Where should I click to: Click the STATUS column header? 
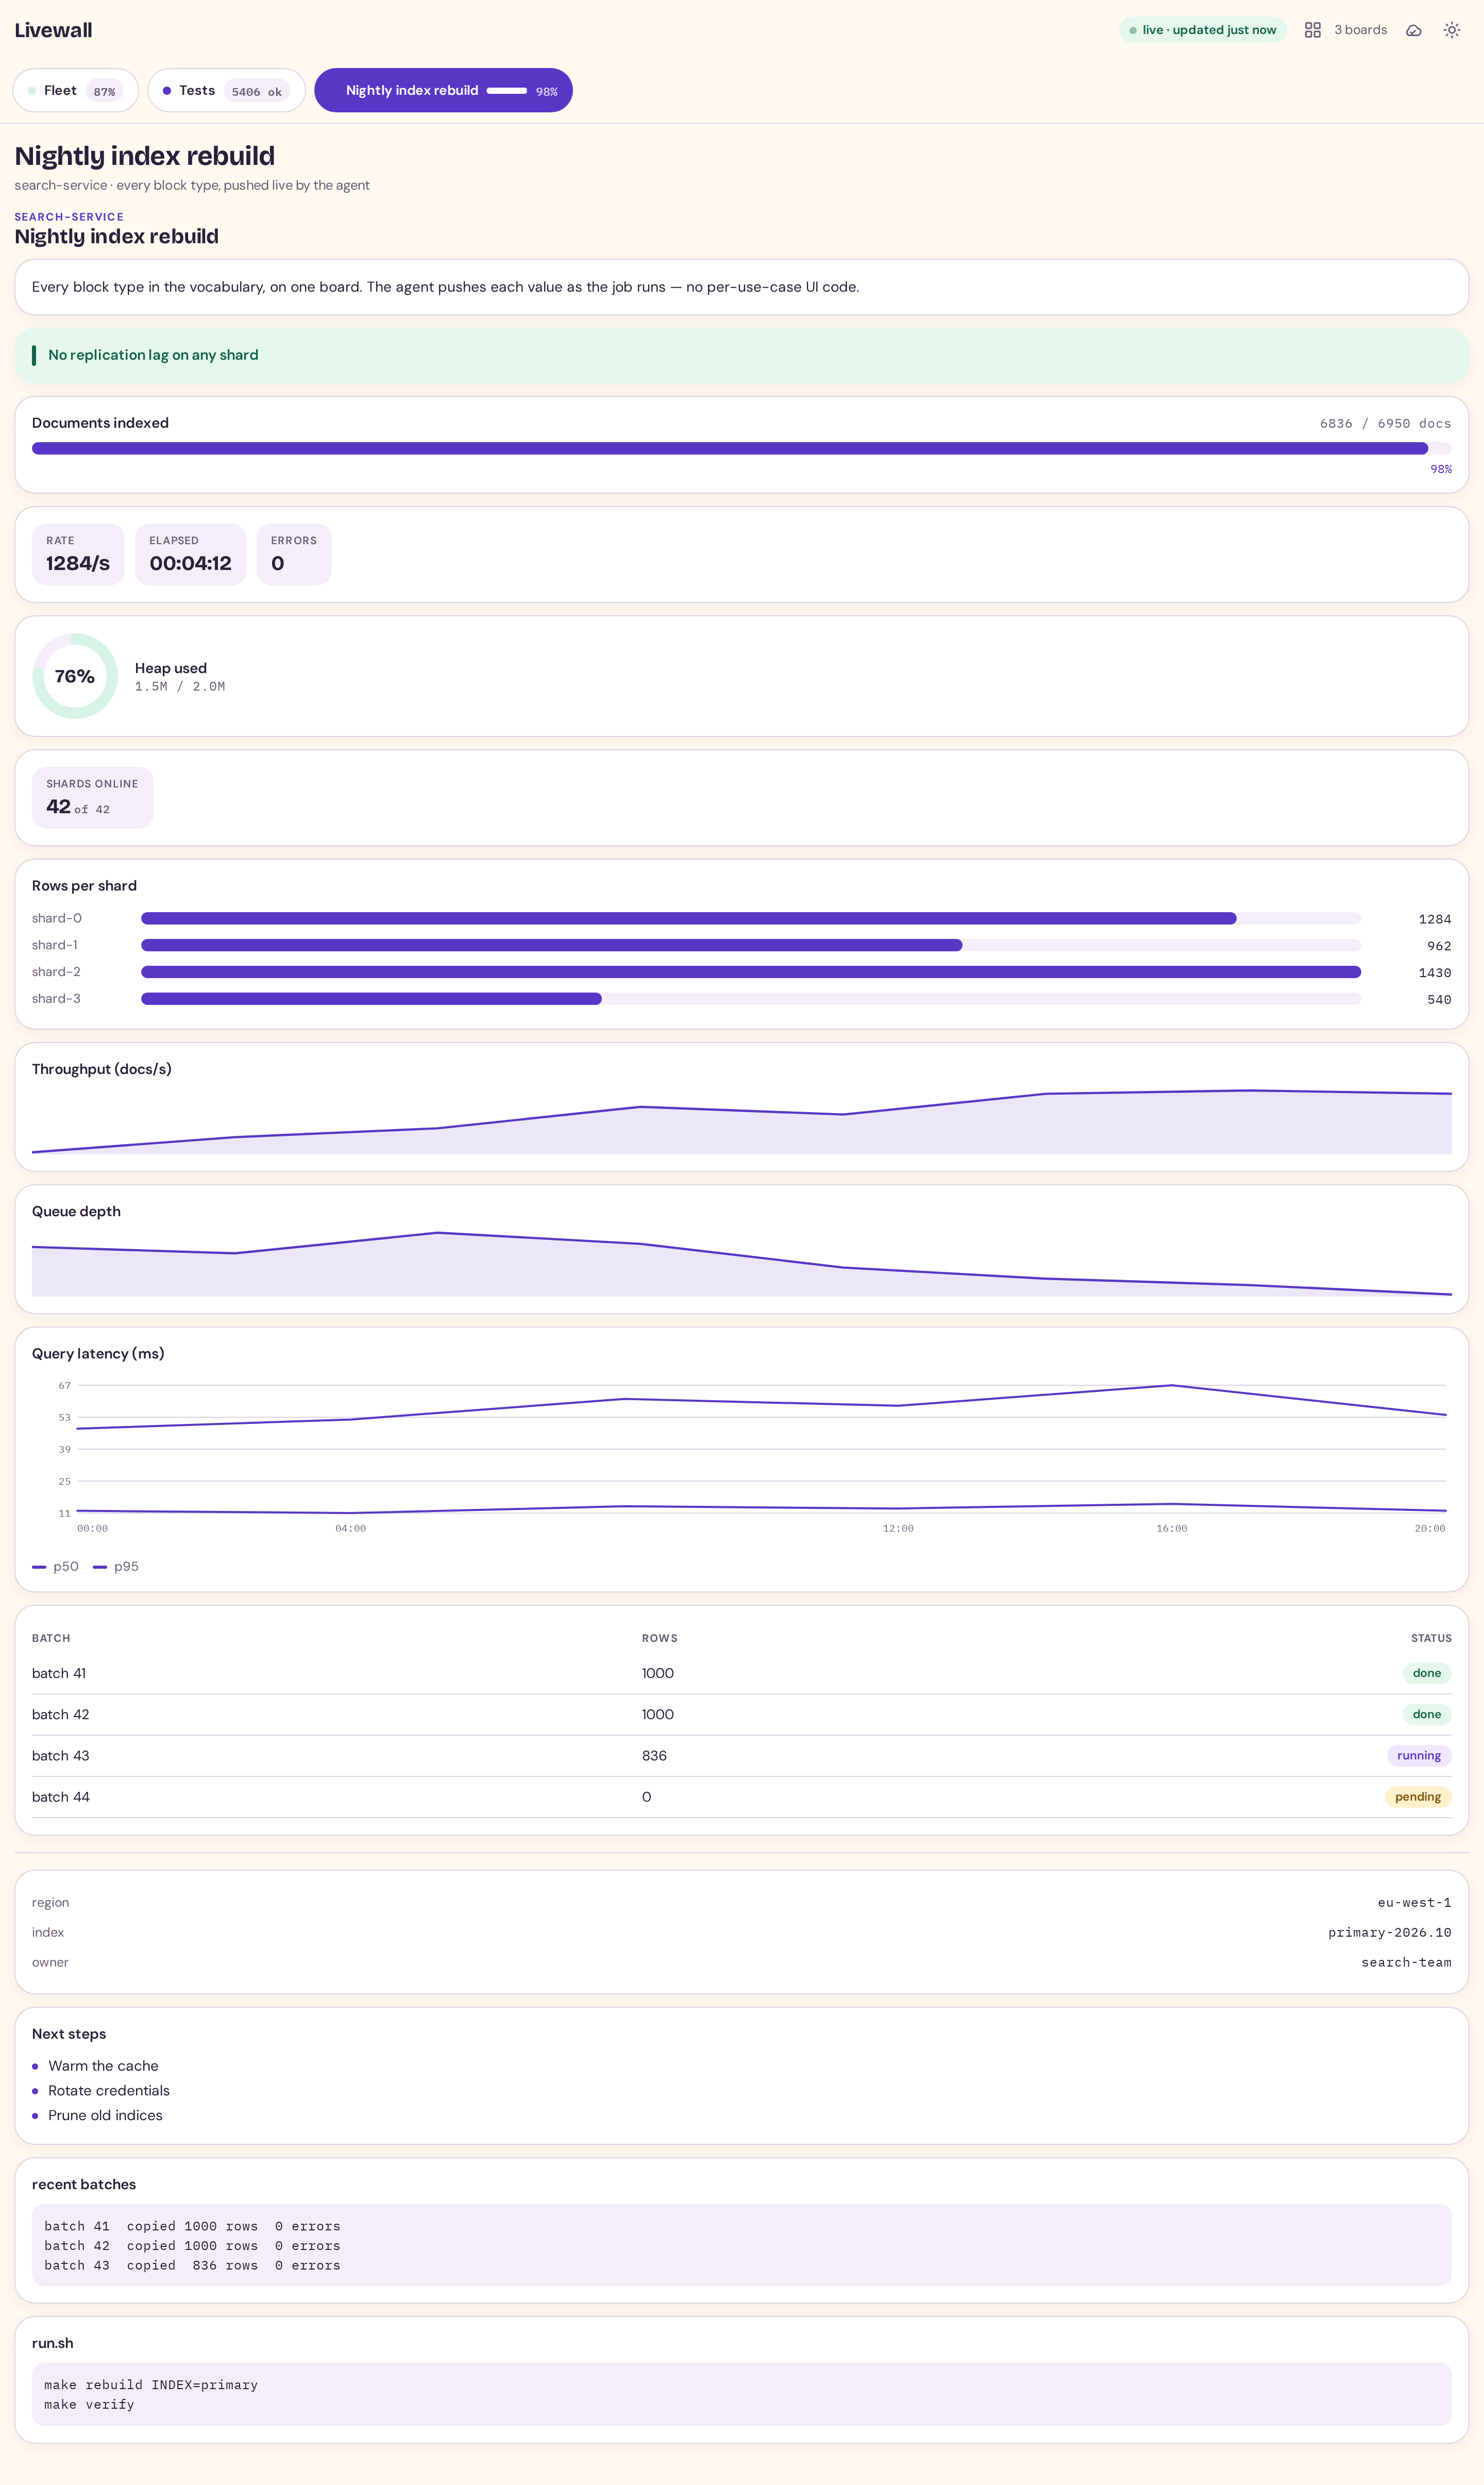pos(1431,1638)
